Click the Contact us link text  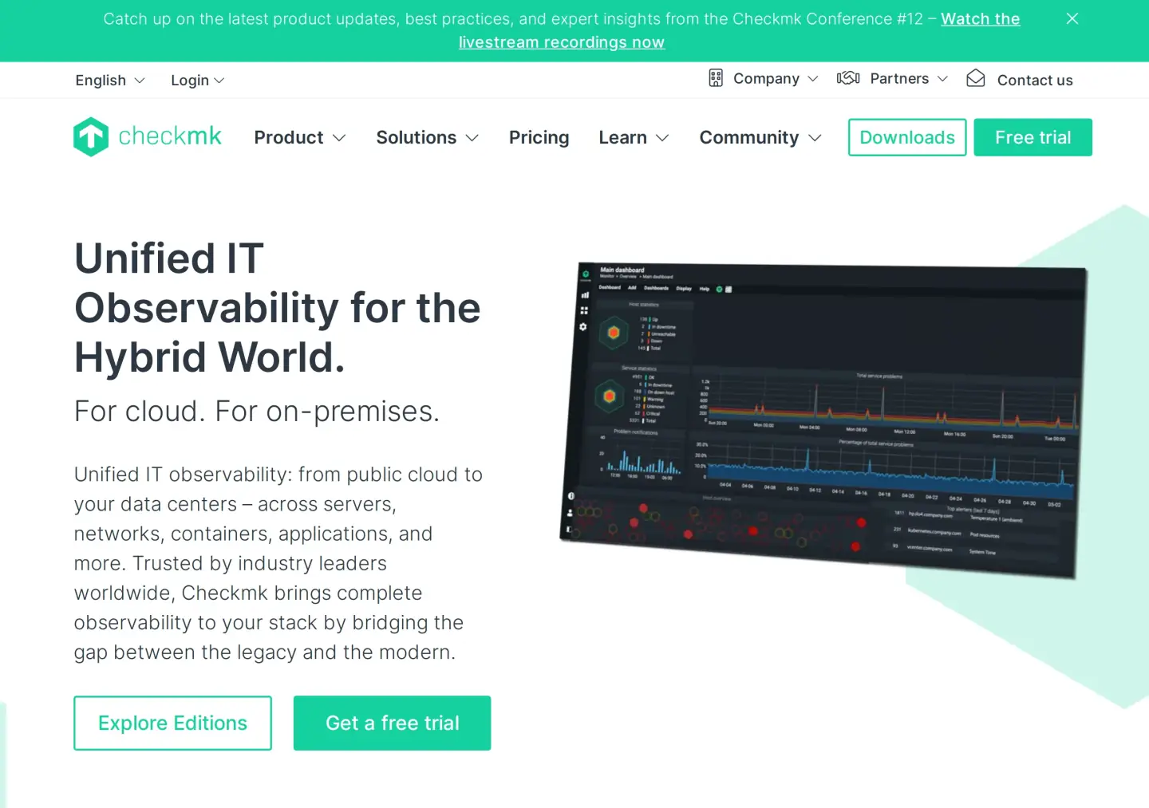[x=1035, y=81]
